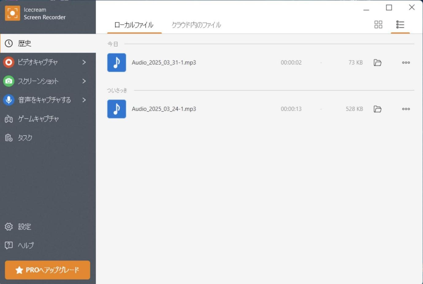The height and width of the screenshot is (284, 423).
Task: Click the 73 KB file size
Action: (356, 63)
